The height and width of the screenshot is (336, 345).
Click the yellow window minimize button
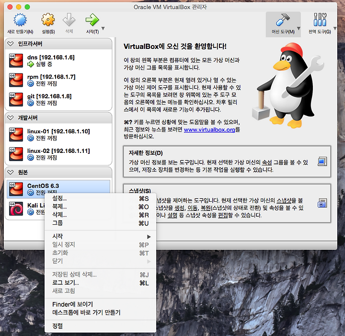click(19, 7)
